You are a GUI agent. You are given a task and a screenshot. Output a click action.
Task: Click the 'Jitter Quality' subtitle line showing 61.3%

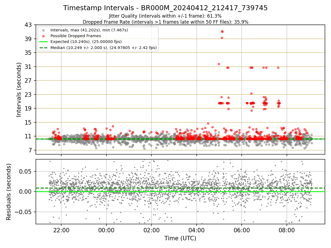[x=165, y=16]
